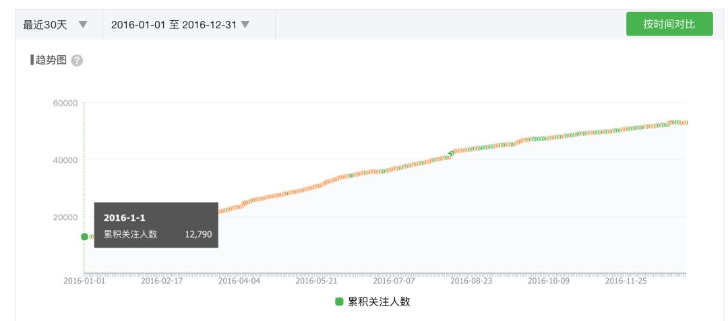Expand the 2016-01-01 至 2016-12-31 date picker
728x321 pixels.
click(180, 24)
